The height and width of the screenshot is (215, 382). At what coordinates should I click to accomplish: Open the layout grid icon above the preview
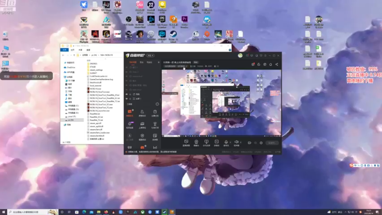(x=265, y=64)
